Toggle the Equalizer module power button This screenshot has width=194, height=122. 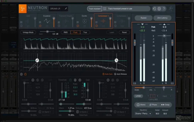coord(40,26)
